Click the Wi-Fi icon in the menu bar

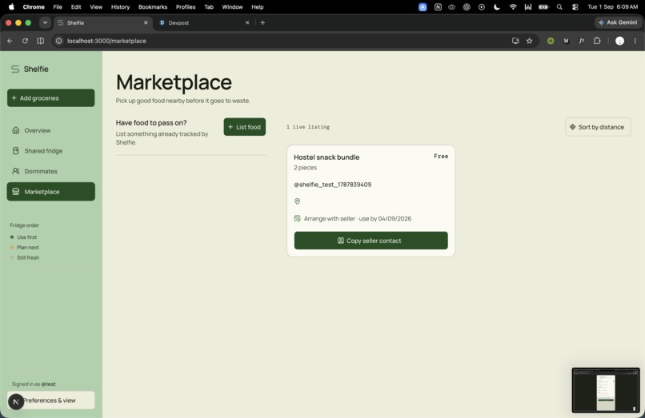point(513,6)
